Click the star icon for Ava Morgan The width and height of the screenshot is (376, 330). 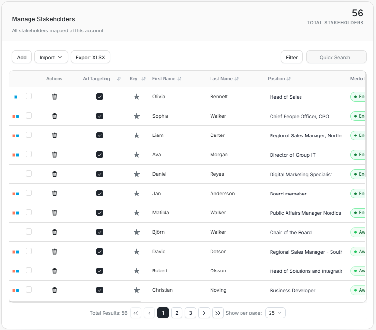pyautogui.click(x=136, y=155)
